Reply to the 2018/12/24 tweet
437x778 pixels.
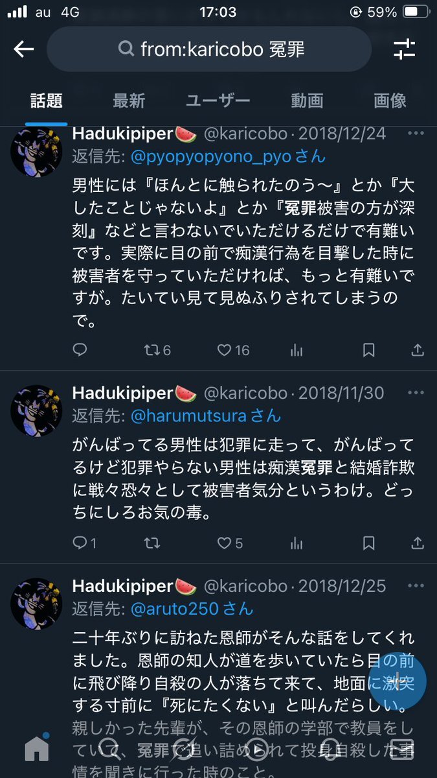pyautogui.click(x=80, y=350)
